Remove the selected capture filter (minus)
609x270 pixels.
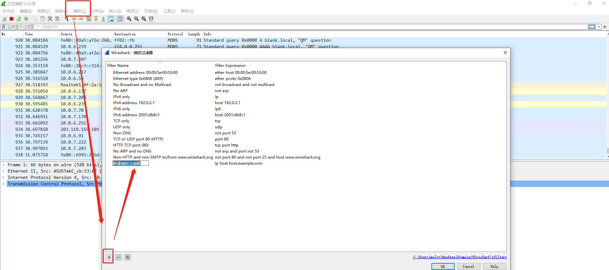(118, 257)
